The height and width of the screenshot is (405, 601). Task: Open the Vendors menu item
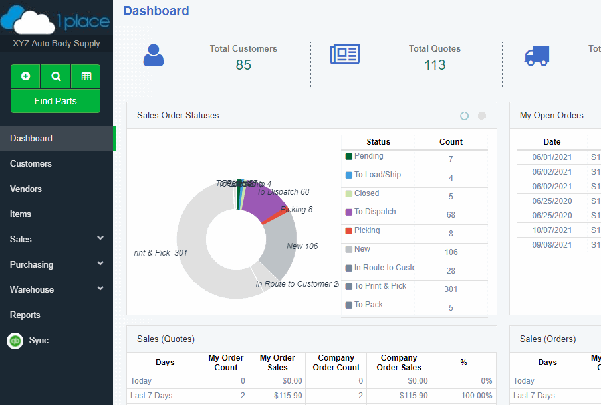pos(26,189)
